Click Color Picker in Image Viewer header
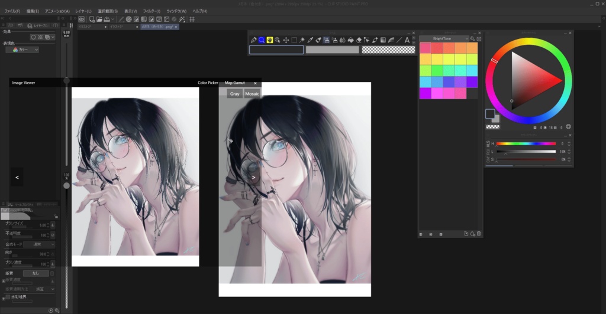606x314 pixels. pyautogui.click(x=208, y=83)
